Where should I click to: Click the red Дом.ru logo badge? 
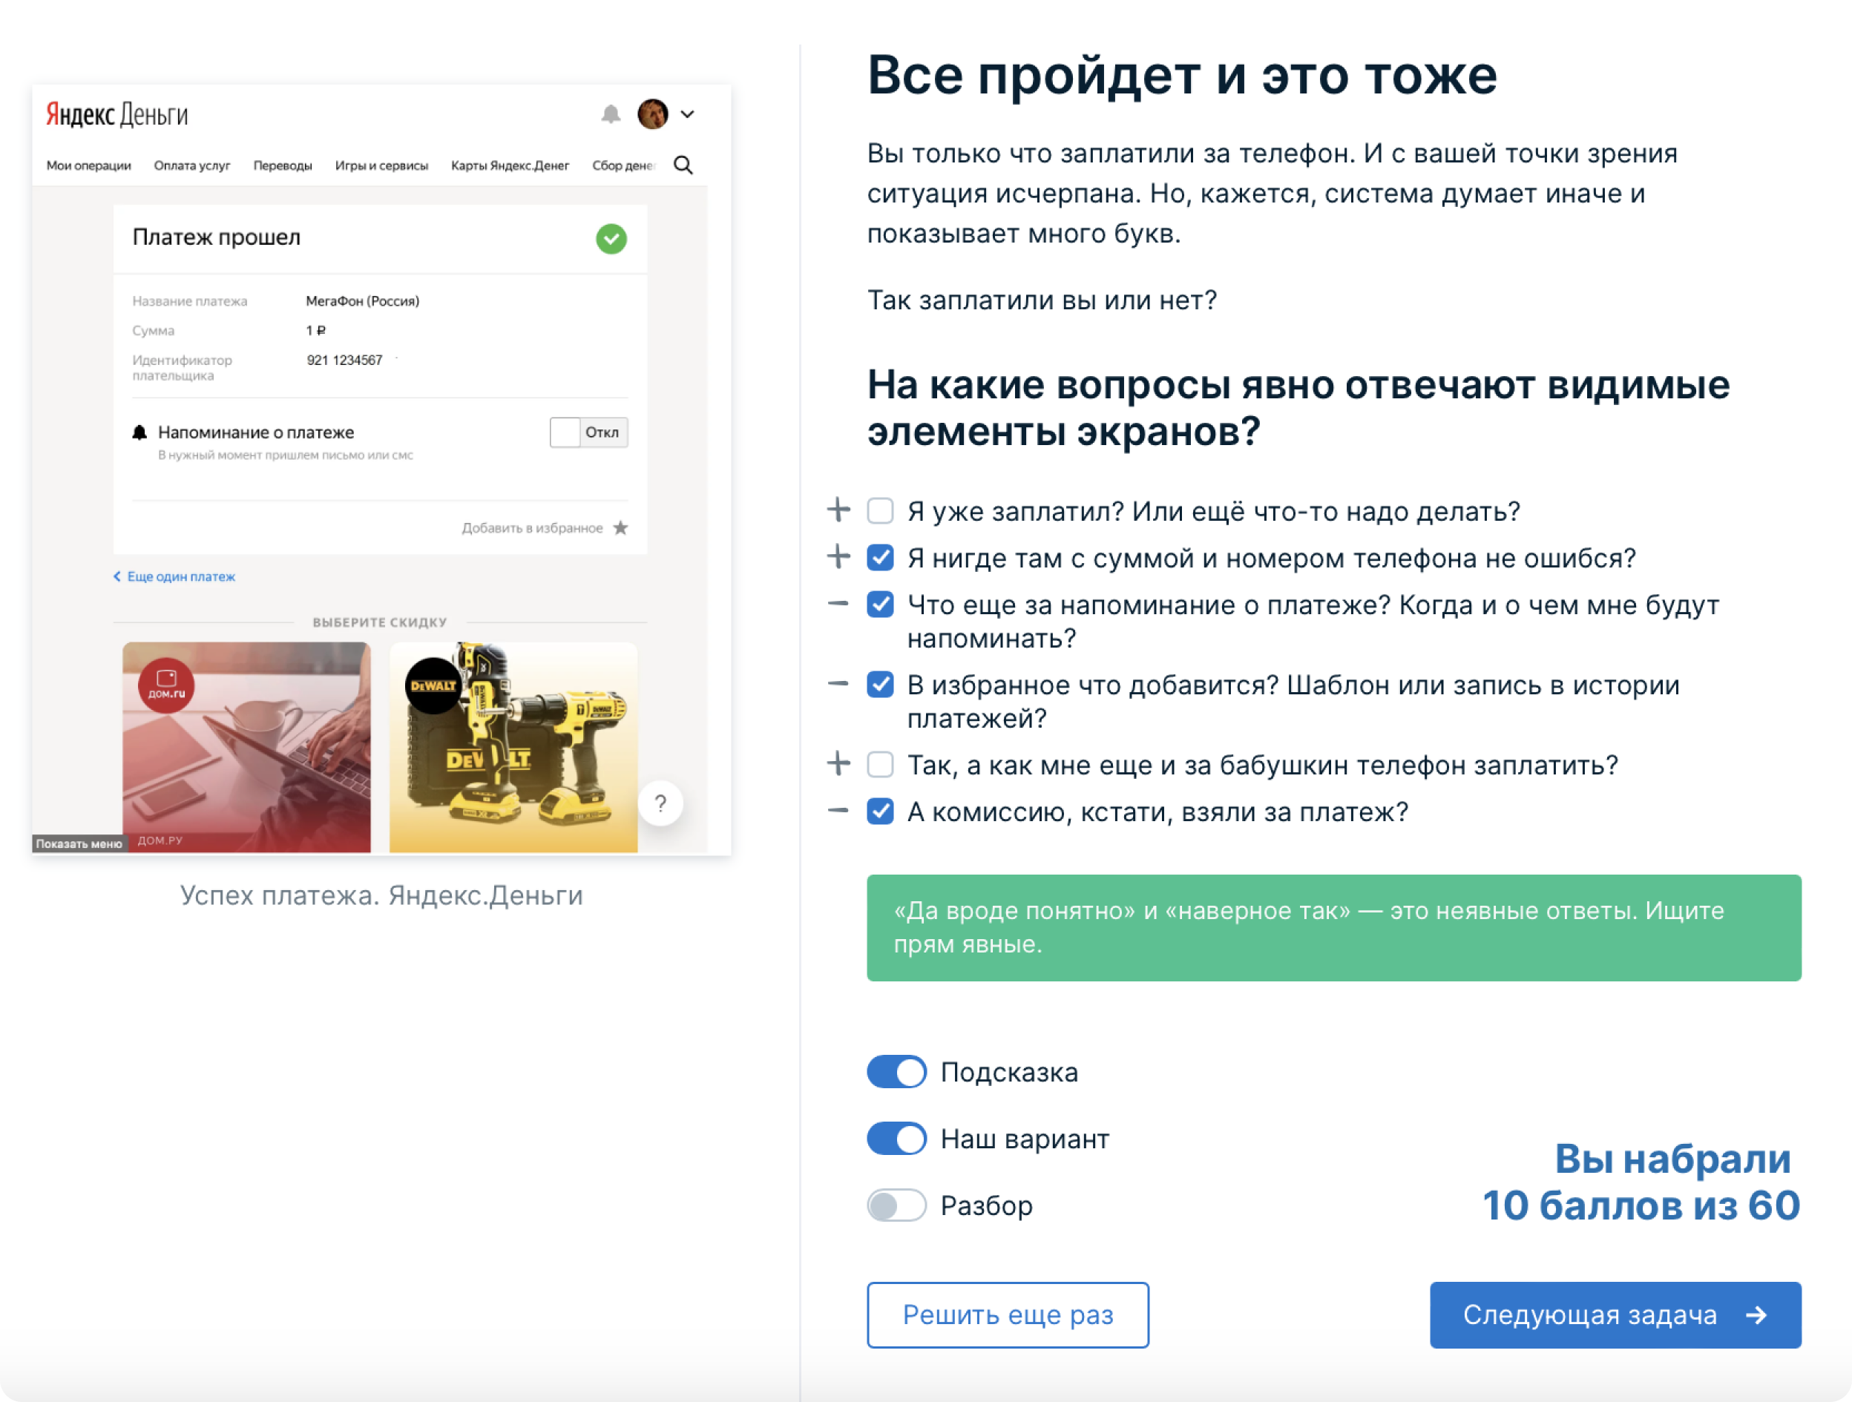(167, 685)
